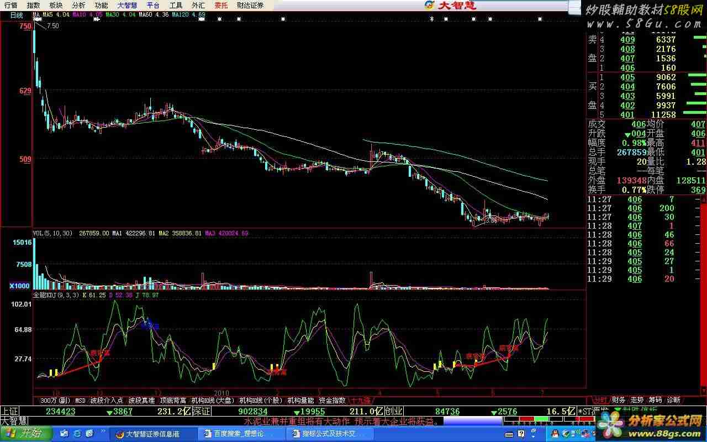Viewport: 707px width, 442px height.
Task: Click Internet Explorer quick launch icon
Action: [x=77, y=434]
